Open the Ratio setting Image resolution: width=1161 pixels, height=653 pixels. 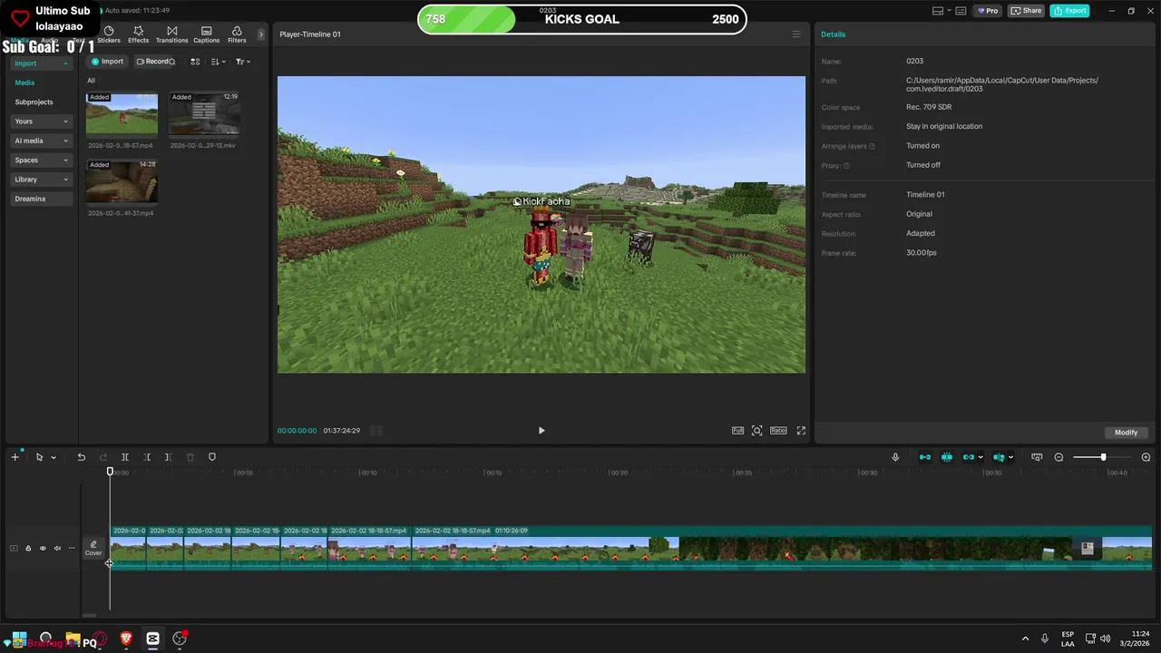coord(778,431)
